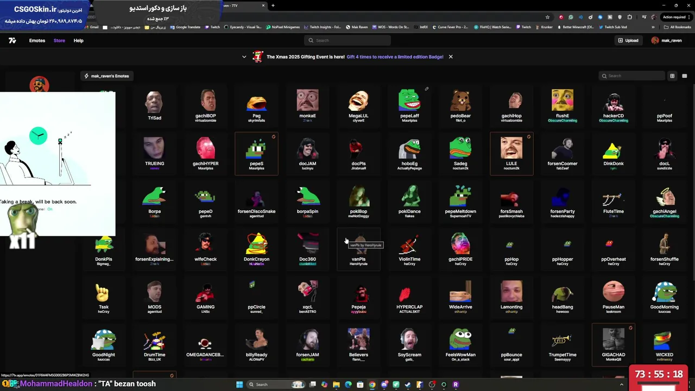This screenshot has width=695, height=391.
Task: Select the DonkCrayon emote
Action: coord(256,249)
